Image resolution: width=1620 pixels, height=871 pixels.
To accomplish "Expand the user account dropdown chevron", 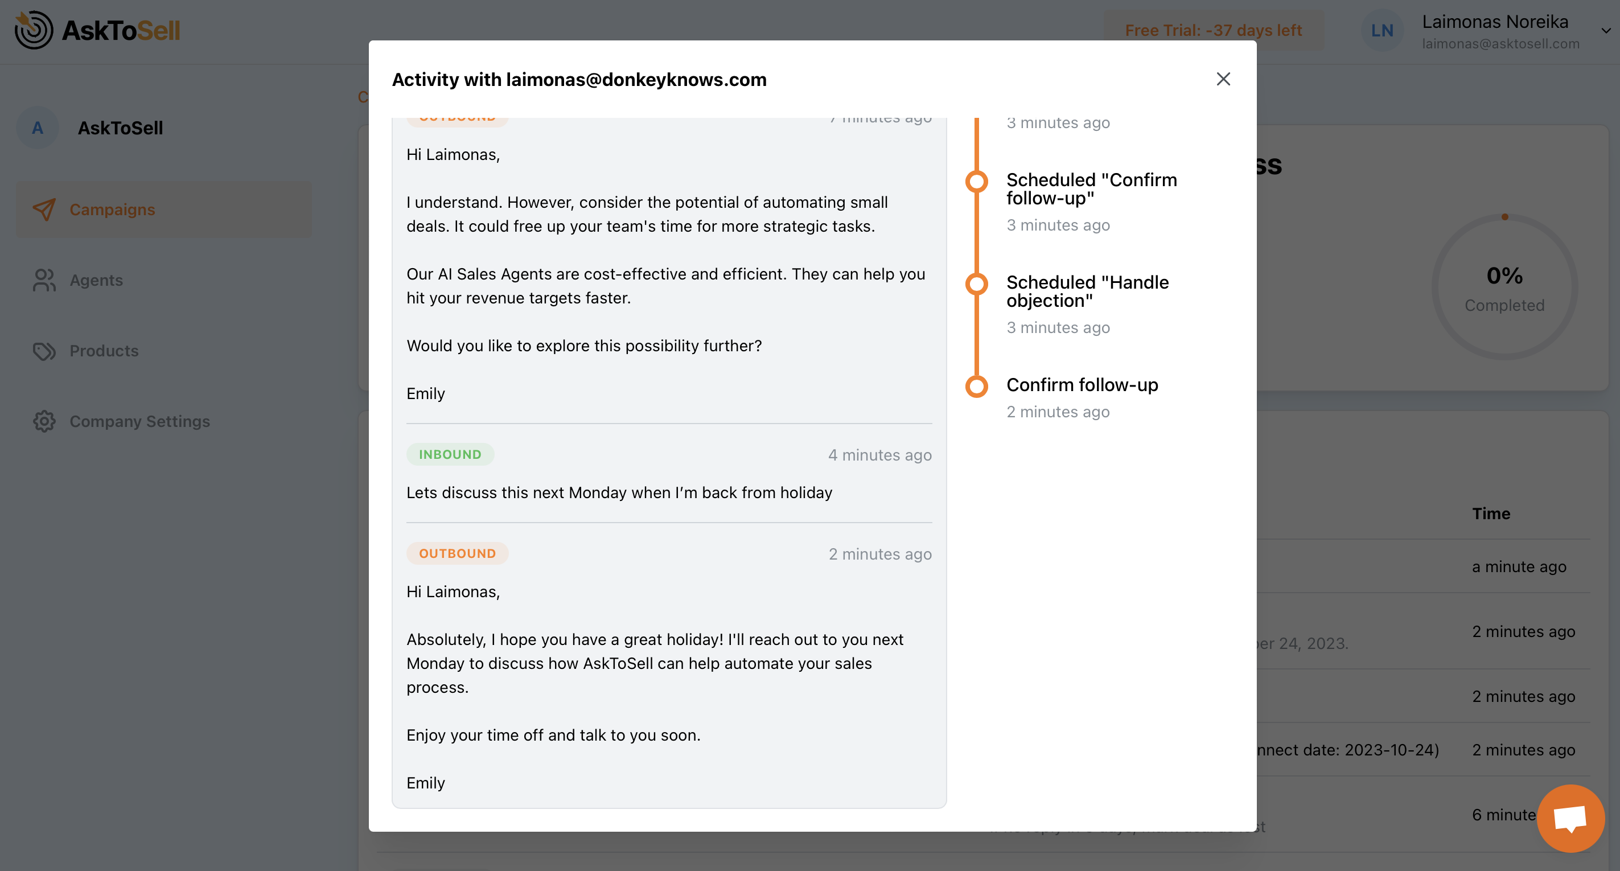I will point(1606,30).
